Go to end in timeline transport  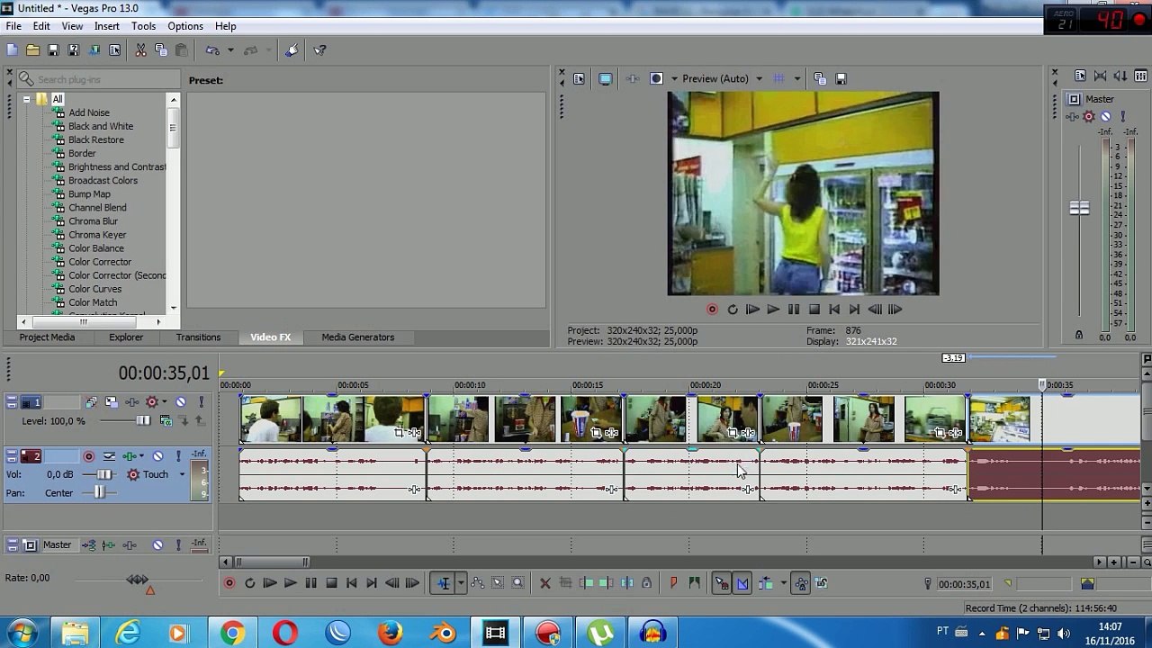pos(372,583)
